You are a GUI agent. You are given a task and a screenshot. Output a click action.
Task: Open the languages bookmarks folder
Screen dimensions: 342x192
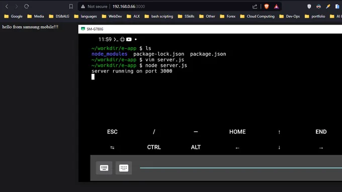85,17
